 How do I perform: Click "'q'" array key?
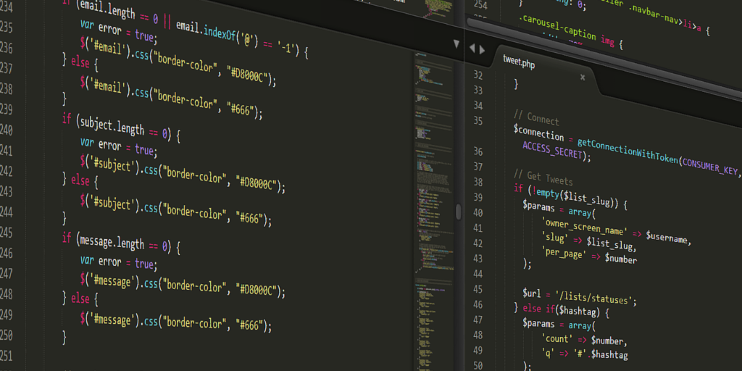point(548,351)
